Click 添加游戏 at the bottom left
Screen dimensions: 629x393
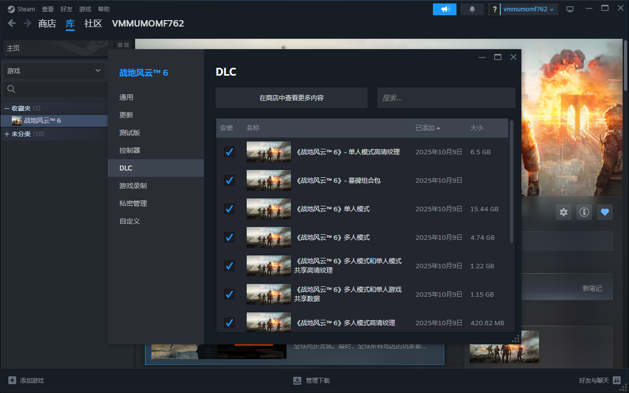(x=27, y=380)
